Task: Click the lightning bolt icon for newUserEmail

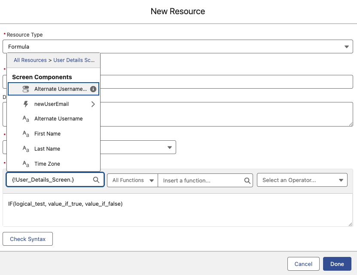Action: pos(26,104)
